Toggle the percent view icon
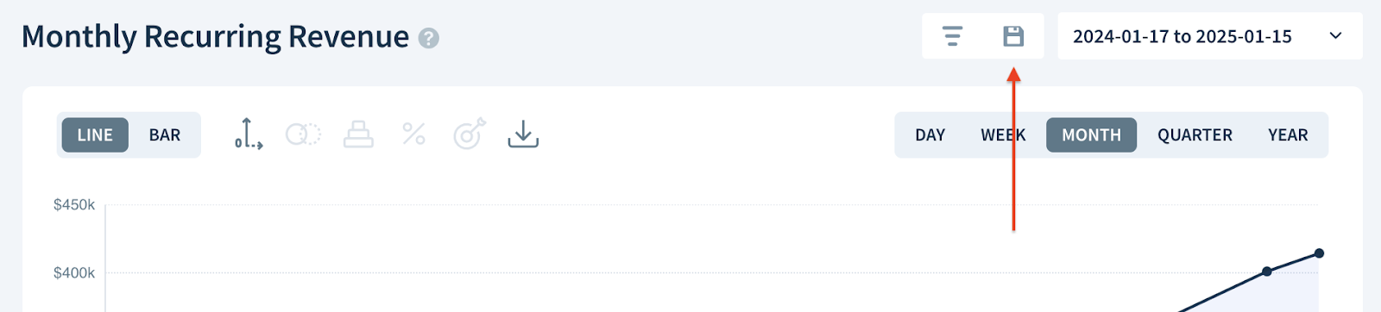1381x312 pixels. (x=413, y=134)
